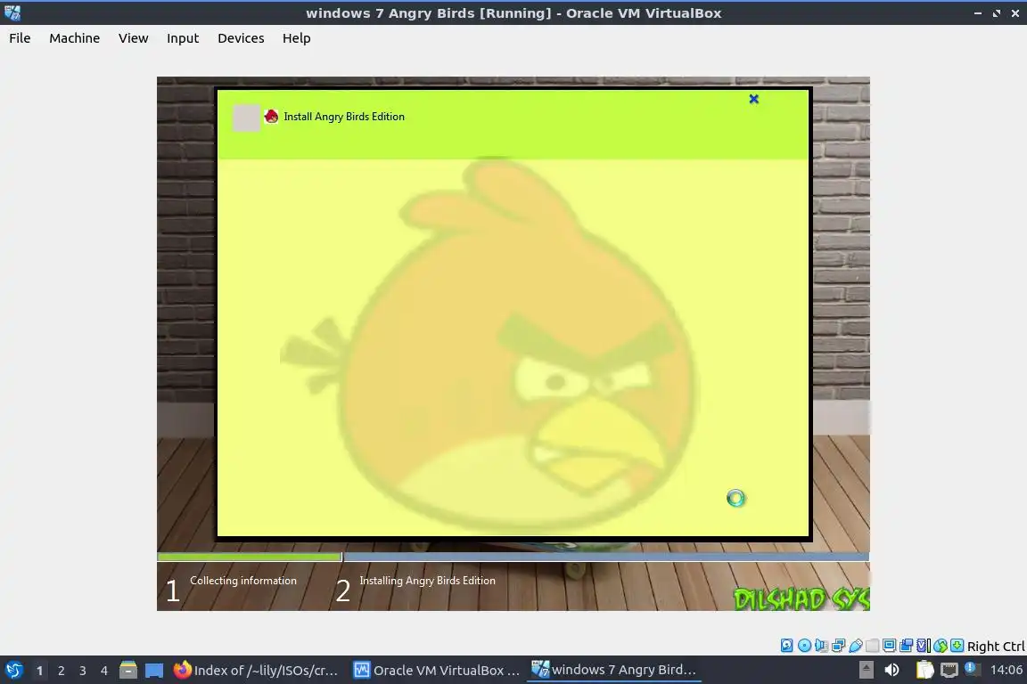The image size is (1027, 684).
Task: Close the Install Angry Birds Edition dialog
Action: (x=754, y=99)
